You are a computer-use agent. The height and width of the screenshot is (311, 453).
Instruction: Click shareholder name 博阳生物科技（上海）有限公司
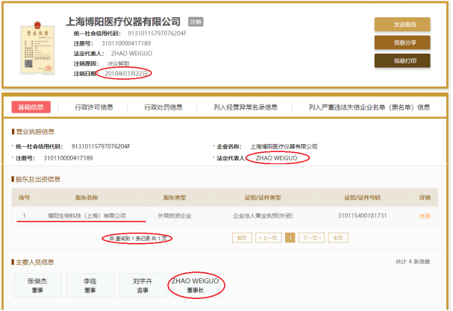click(87, 216)
